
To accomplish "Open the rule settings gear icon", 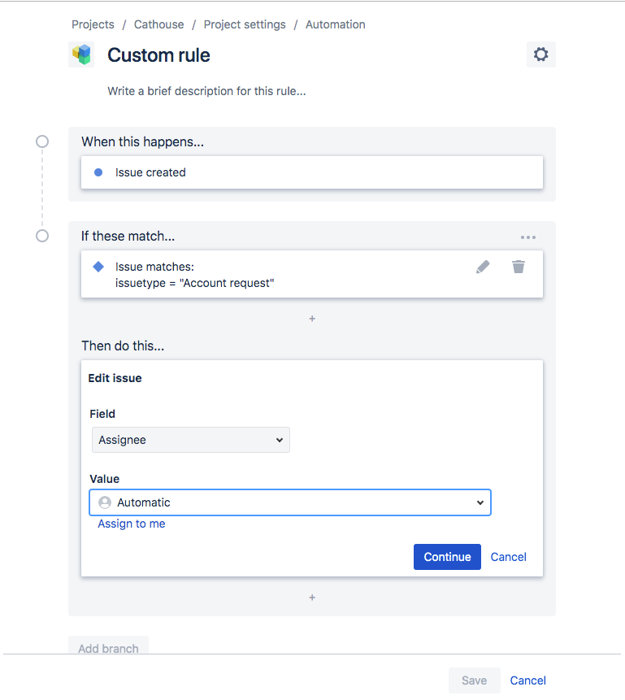I will click(540, 54).
